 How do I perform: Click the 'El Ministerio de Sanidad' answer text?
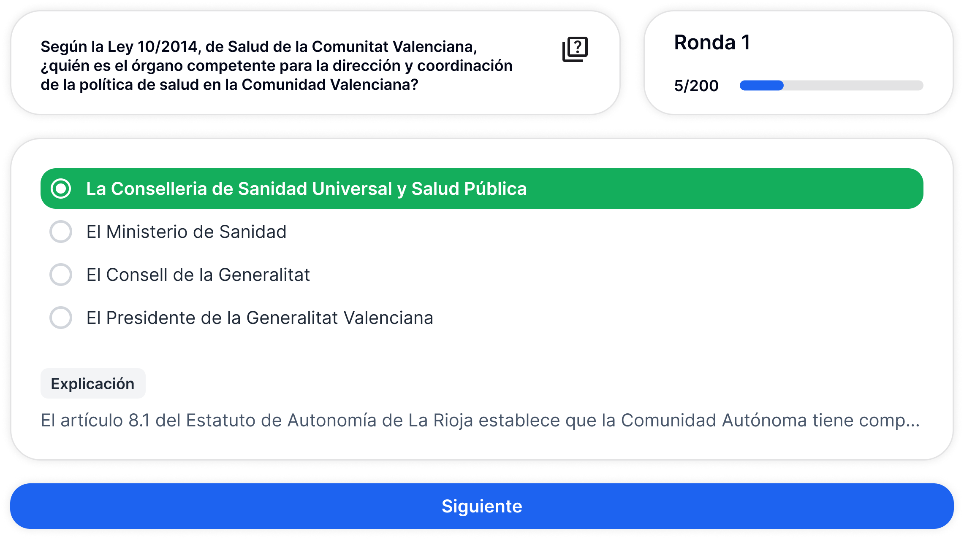point(186,232)
